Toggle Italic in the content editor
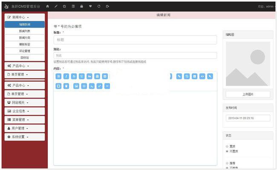The image size is (277, 170). click(x=66, y=76)
